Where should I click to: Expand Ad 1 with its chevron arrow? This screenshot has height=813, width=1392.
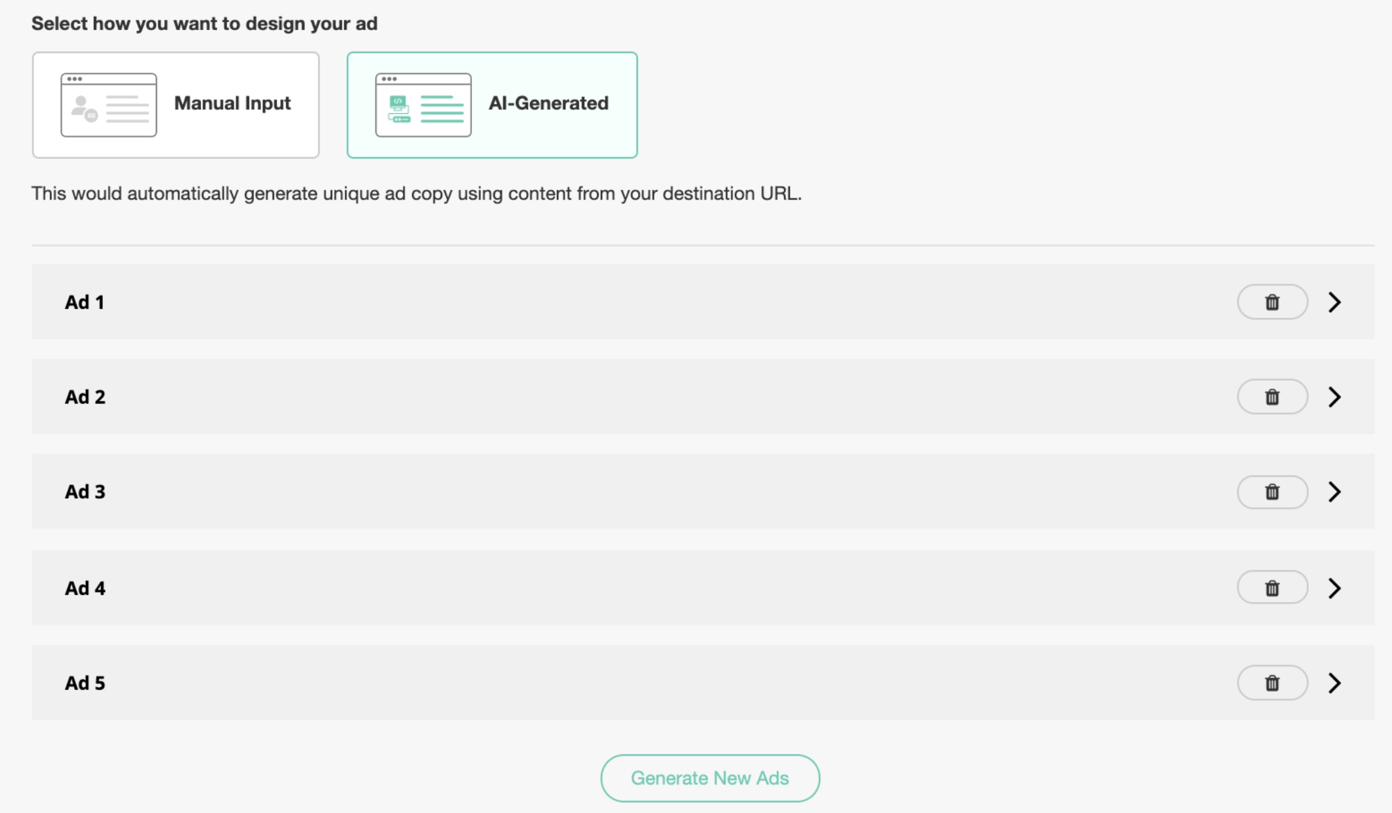click(1334, 302)
